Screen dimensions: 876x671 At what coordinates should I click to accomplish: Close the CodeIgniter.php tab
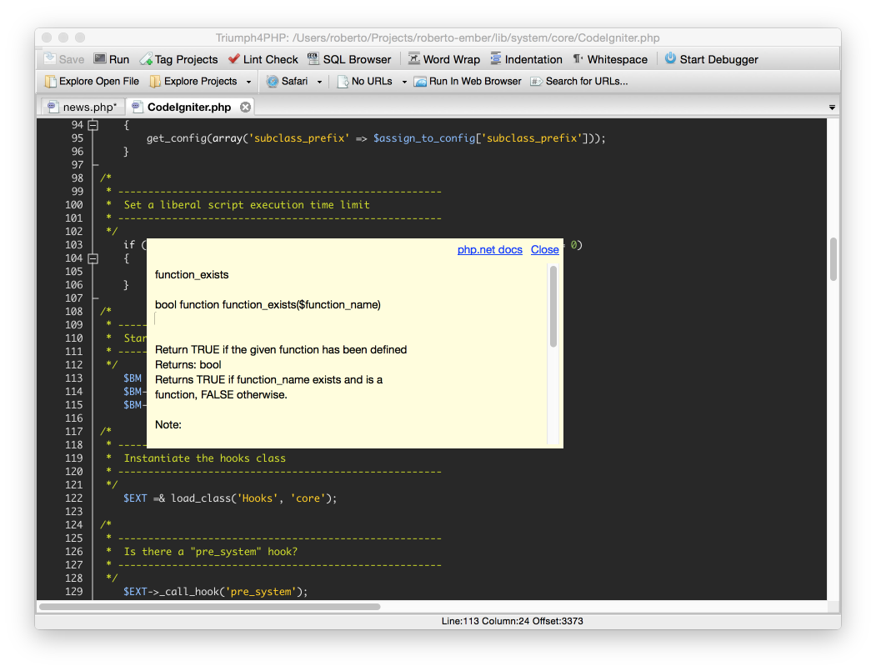pyautogui.click(x=245, y=107)
